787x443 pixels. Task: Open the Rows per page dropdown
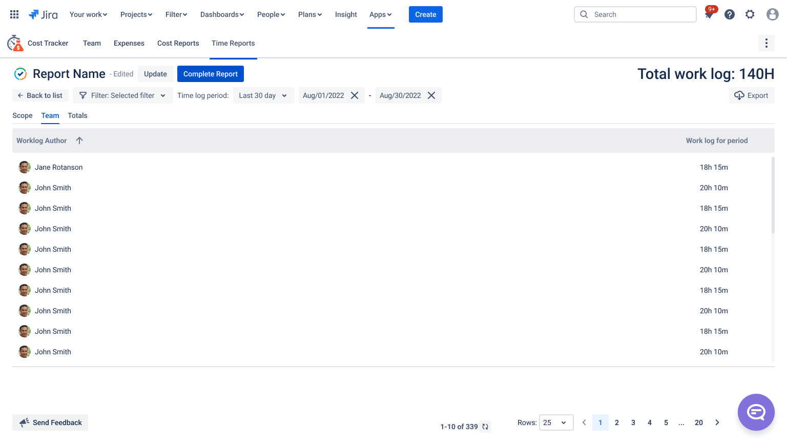click(x=556, y=422)
